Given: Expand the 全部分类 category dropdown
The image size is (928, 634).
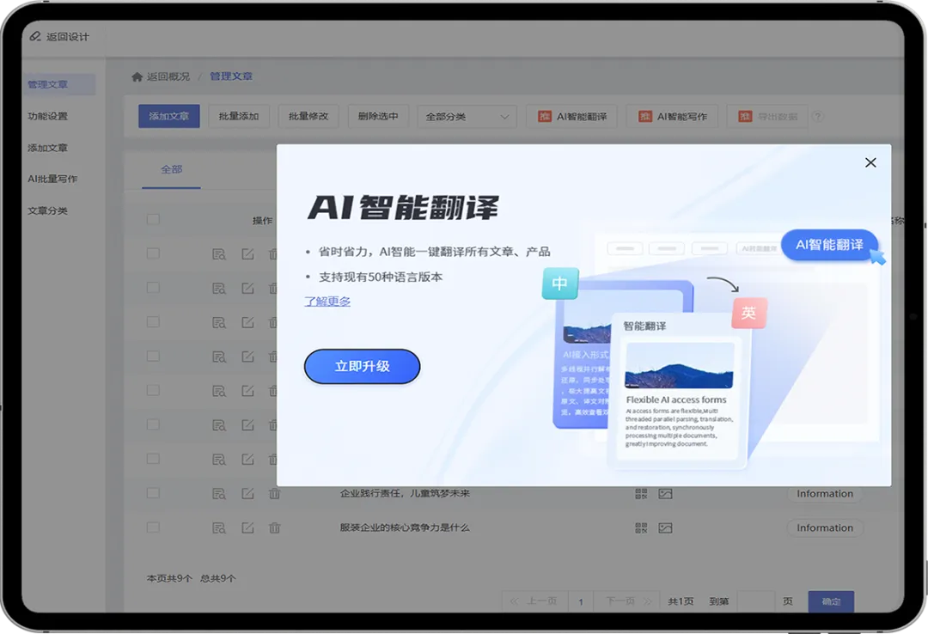Looking at the screenshot, I should coord(467,117).
